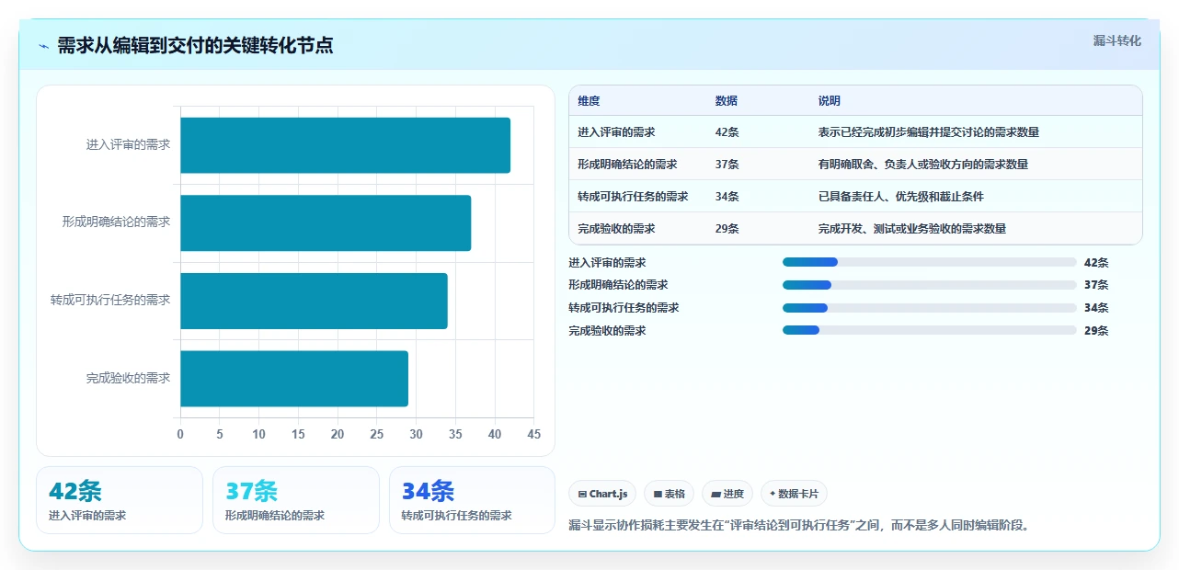Click table cell 转成可执行任务的需求
1179x570 pixels.
633,197
